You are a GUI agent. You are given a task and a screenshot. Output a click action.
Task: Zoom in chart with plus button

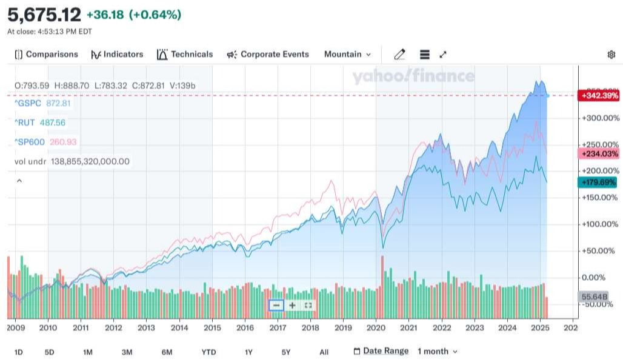[292, 306]
